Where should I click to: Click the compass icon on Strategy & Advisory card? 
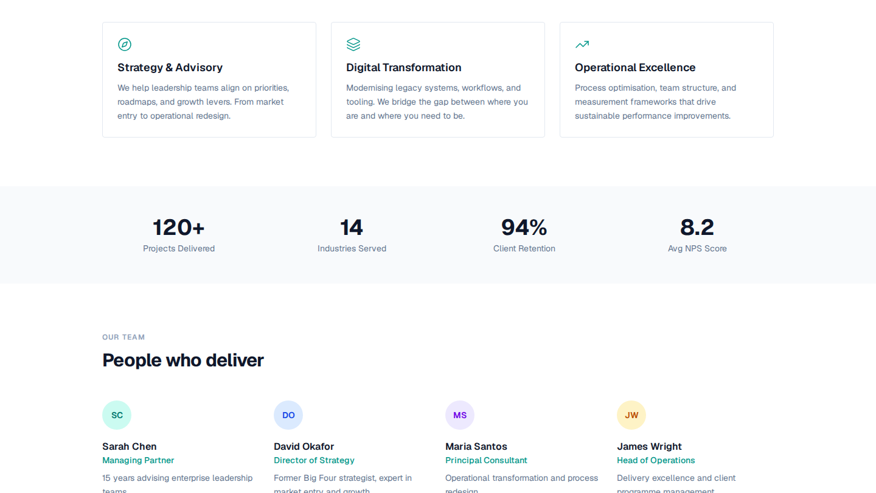click(x=125, y=44)
